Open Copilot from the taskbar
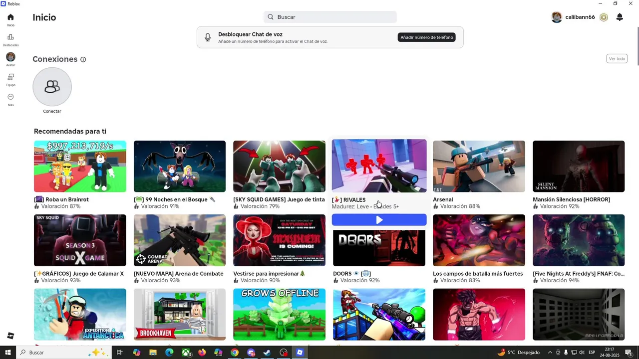639x359 pixels. pos(137,353)
